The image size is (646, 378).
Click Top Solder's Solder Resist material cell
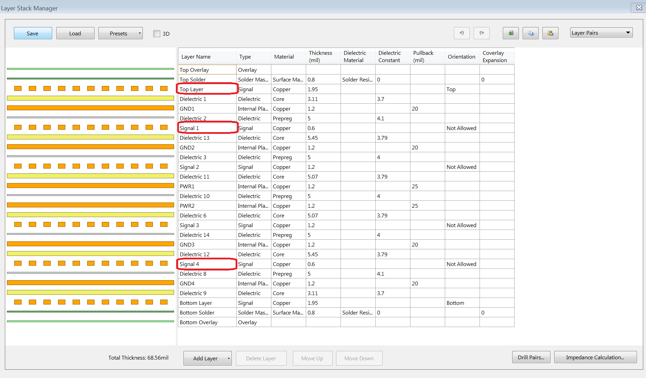point(357,79)
